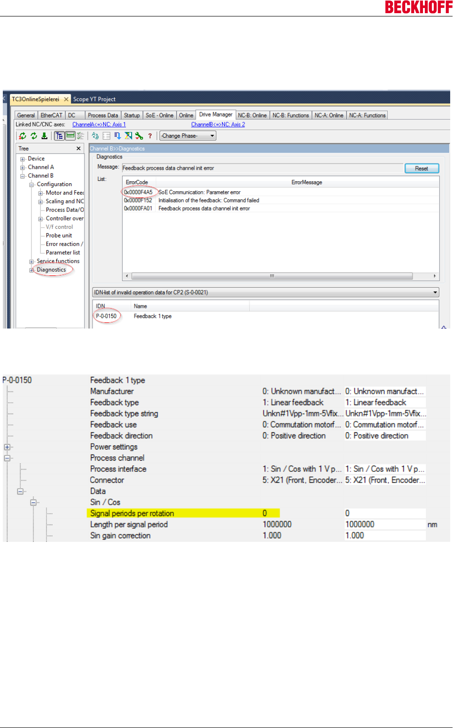Click the grayed checklist toolbar icon
This screenshot has width=453, height=728.
(x=80, y=136)
